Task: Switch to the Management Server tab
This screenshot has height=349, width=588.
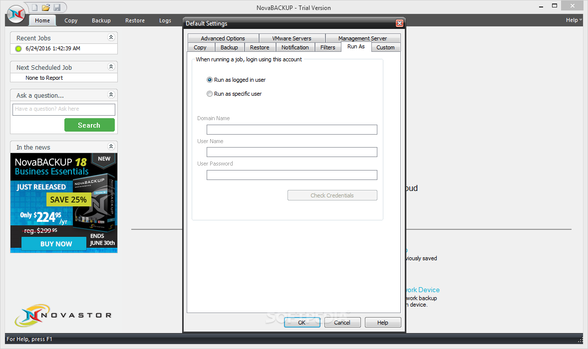Action: pyautogui.click(x=362, y=38)
